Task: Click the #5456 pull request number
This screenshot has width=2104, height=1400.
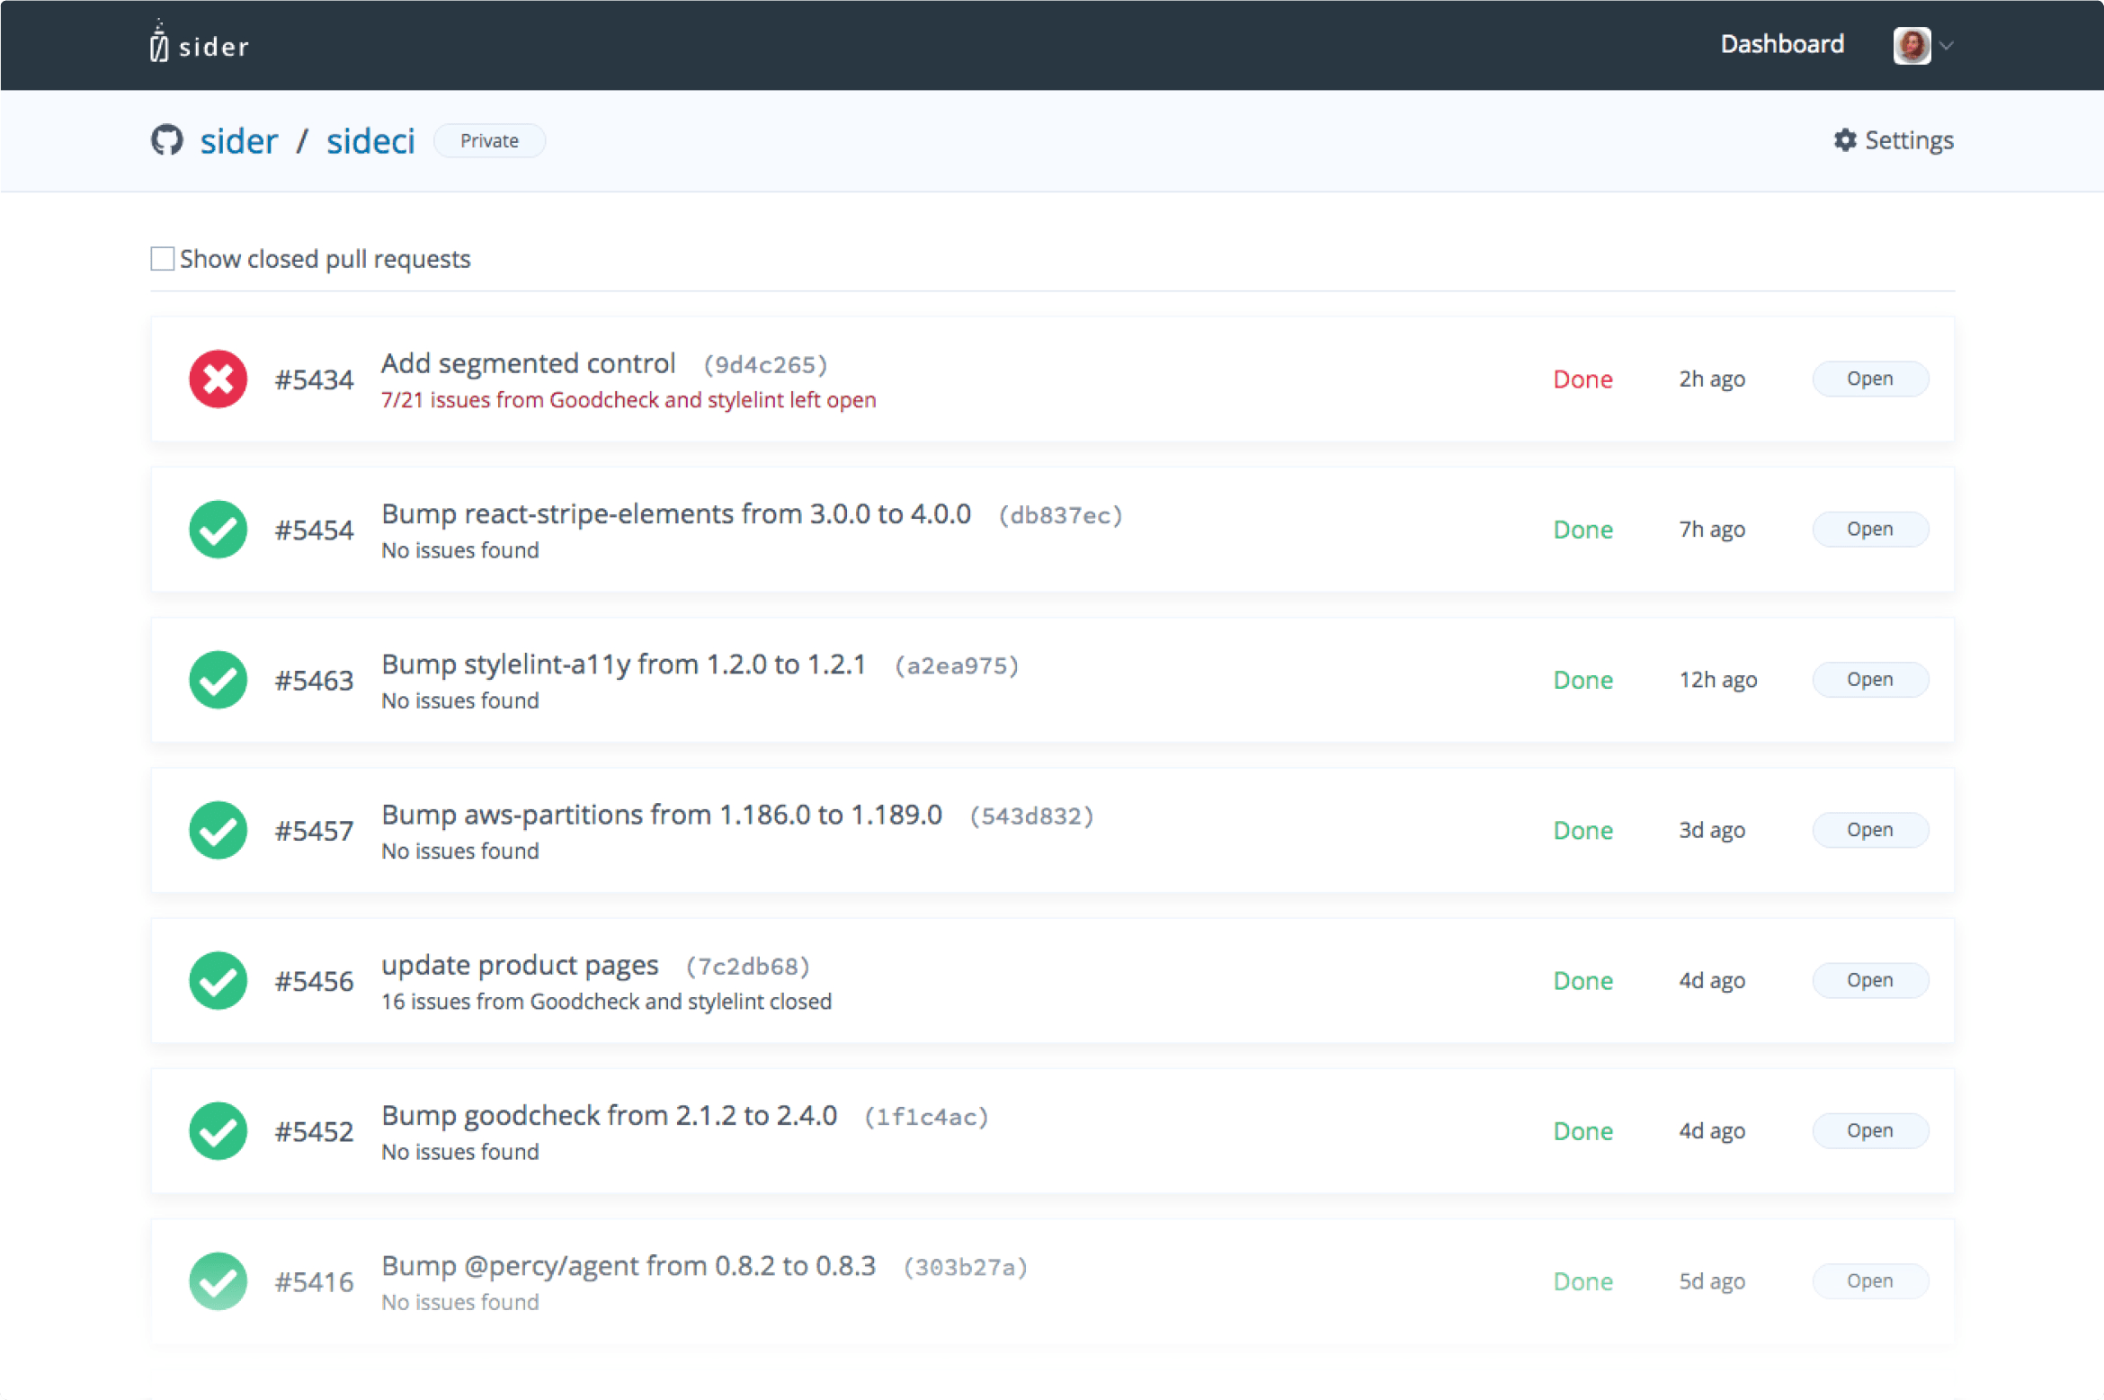Action: point(314,981)
